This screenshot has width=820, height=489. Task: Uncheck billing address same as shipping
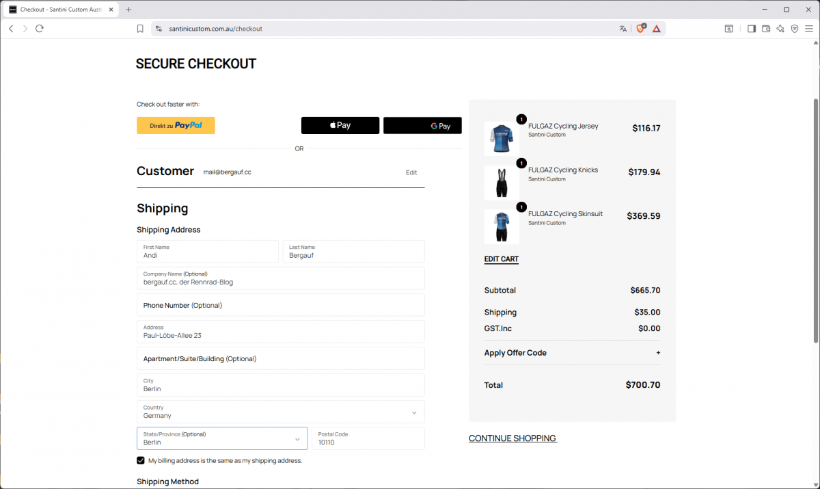pos(141,461)
